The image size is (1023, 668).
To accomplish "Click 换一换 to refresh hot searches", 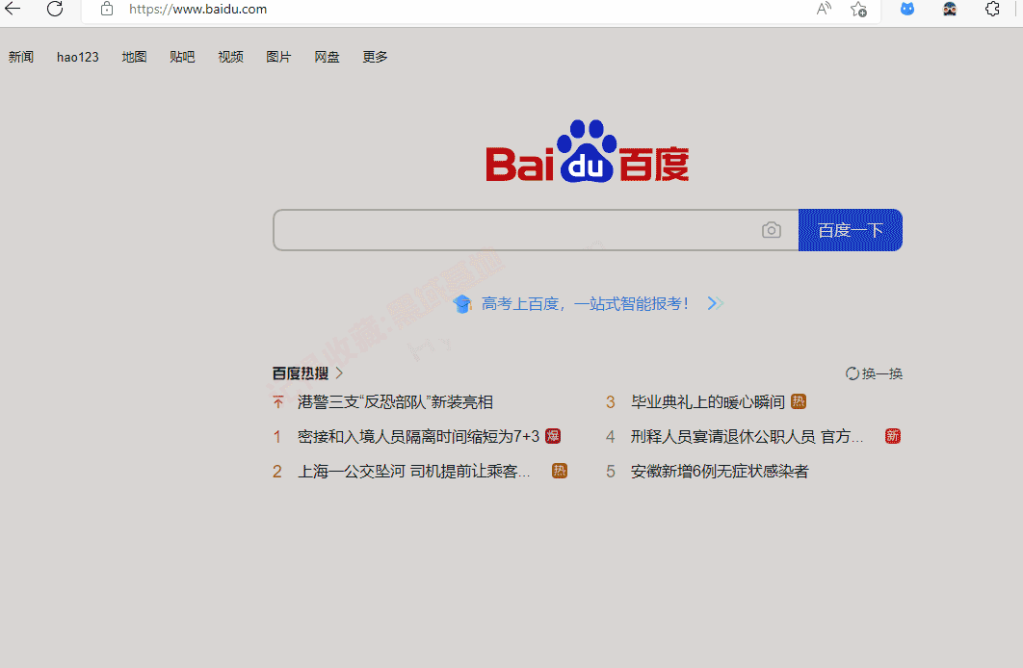I will [882, 373].
